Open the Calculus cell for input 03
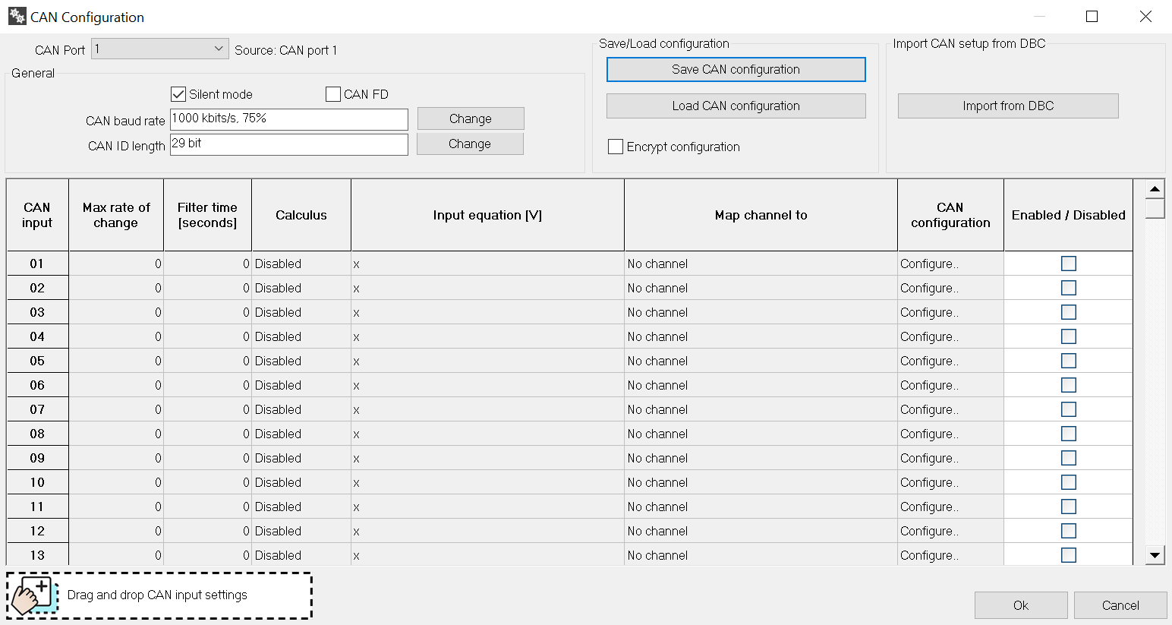This screenshot has height=625, width=1172. (301, 312)
